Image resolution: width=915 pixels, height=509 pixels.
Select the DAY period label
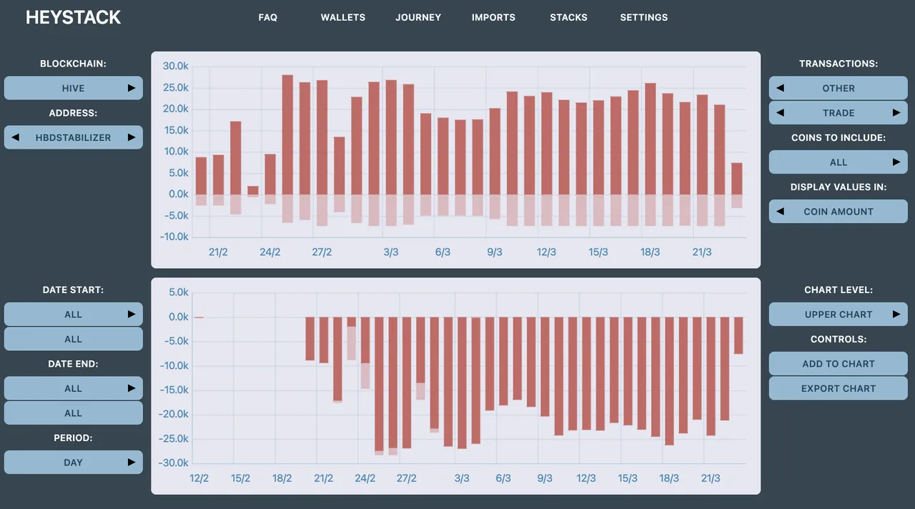tap(74, 462)
